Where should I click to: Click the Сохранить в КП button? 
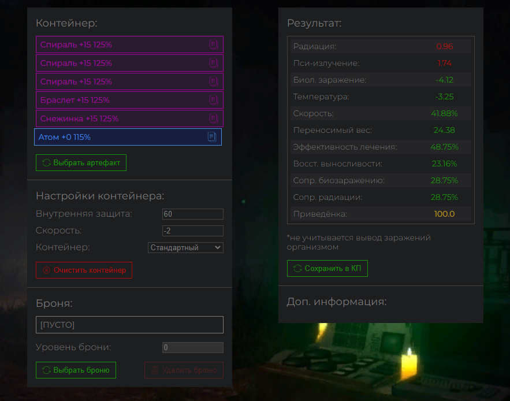tap(327, 269)
